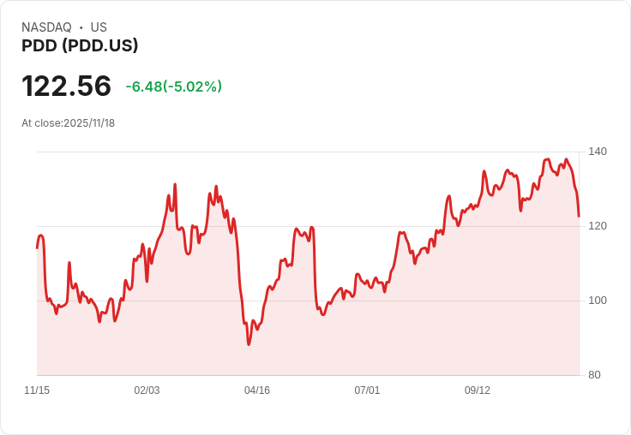Click the final data point of the price line

coord(579,216)
